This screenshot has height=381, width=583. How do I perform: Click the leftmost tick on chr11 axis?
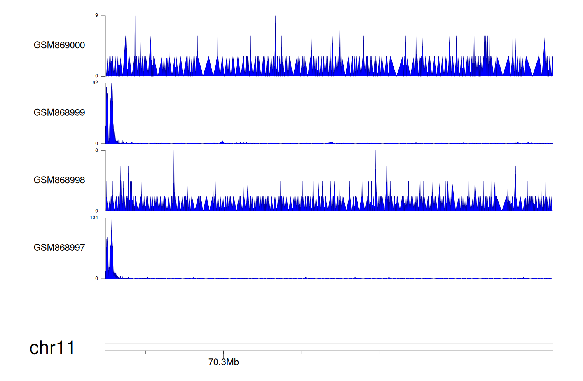[x=145, y=352]
